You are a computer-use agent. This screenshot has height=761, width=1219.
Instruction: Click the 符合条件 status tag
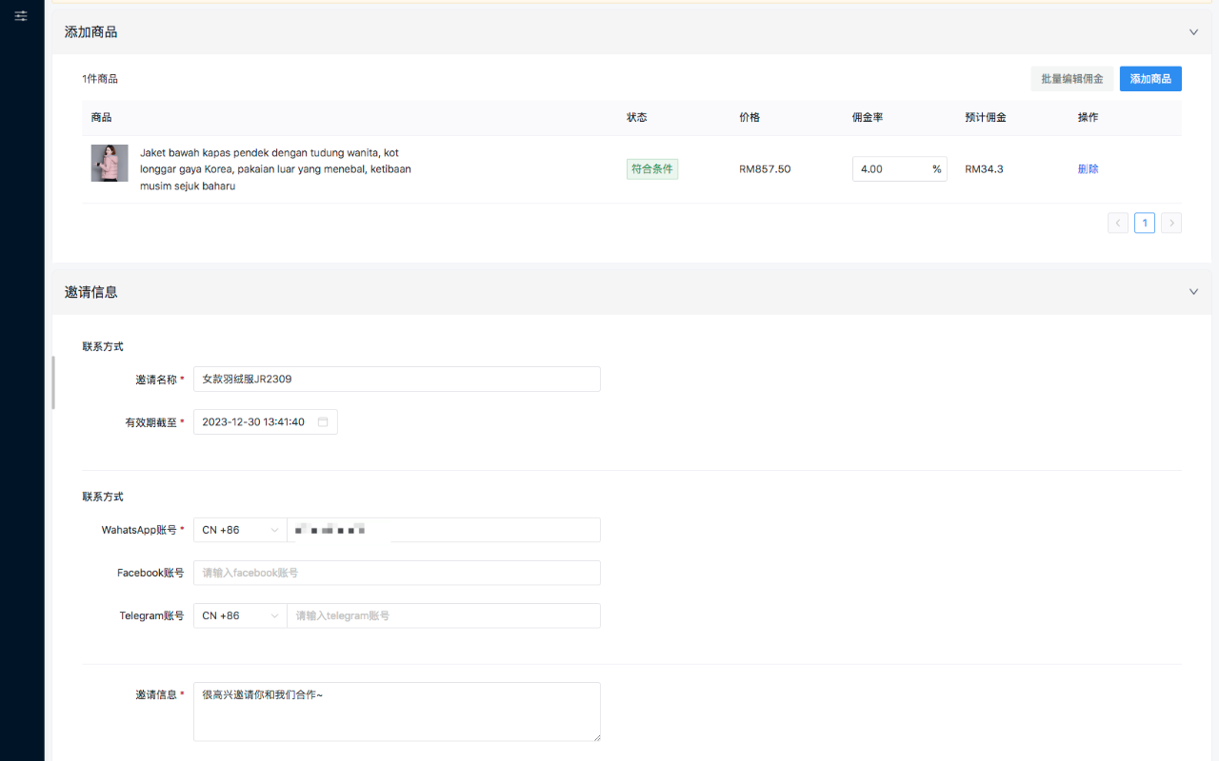(652, 169)
